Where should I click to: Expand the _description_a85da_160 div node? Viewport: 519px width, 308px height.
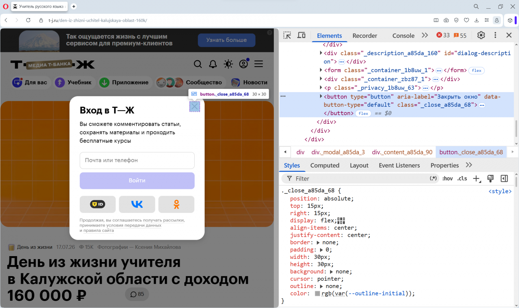[321, 53]
